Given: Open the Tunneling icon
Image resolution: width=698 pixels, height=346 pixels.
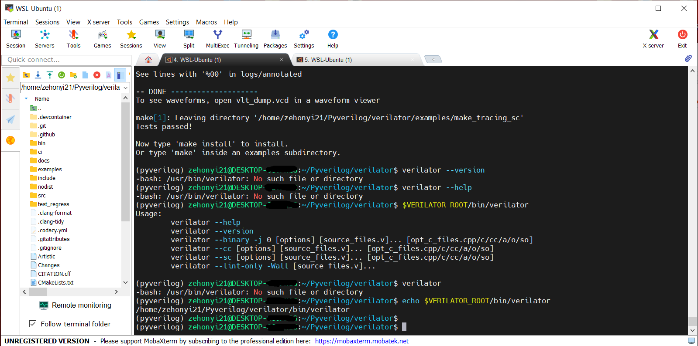Looking at the screenshot, I should pyautogui.click(x=246, y=38).
